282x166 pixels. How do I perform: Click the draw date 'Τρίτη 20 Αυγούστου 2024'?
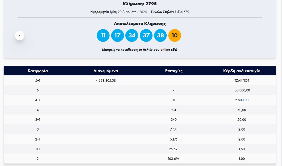click(x=132, y=12)
